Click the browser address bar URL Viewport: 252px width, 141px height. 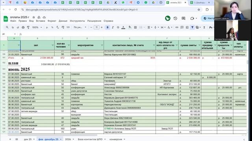[x=82, y=9]
